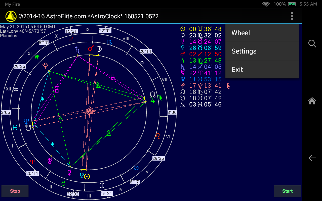This screenshot has height=201, width=322.
Task: Open the three-dot overflow menu
Action: click(292, 16)
